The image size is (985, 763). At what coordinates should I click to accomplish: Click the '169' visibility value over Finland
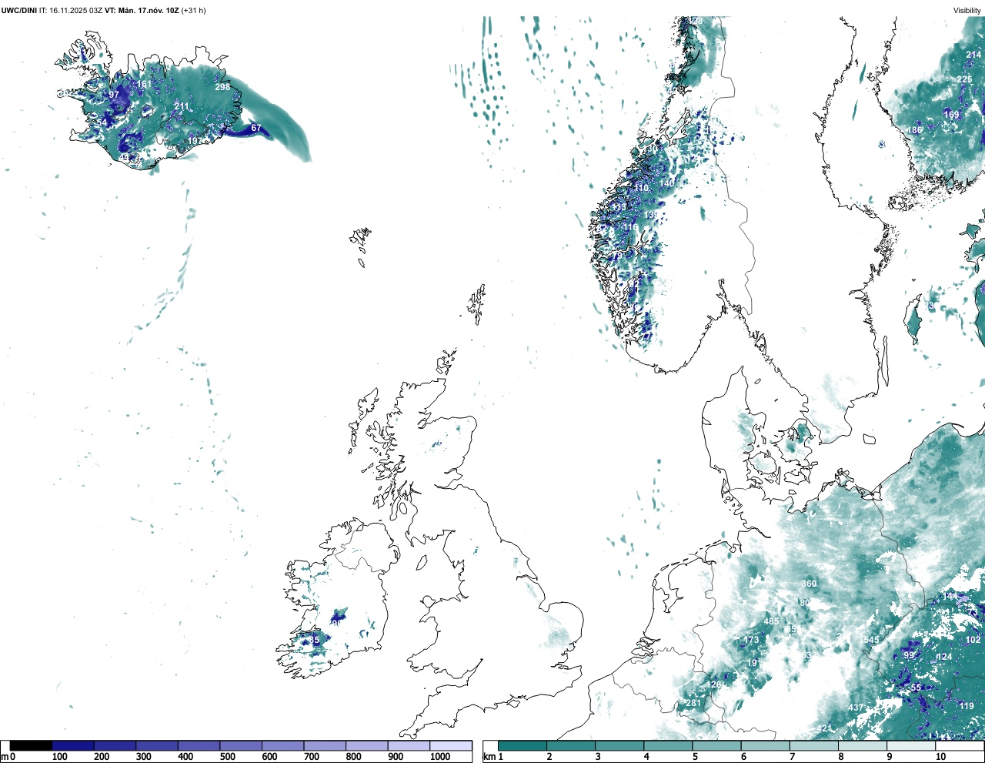(x=952, y=115)
